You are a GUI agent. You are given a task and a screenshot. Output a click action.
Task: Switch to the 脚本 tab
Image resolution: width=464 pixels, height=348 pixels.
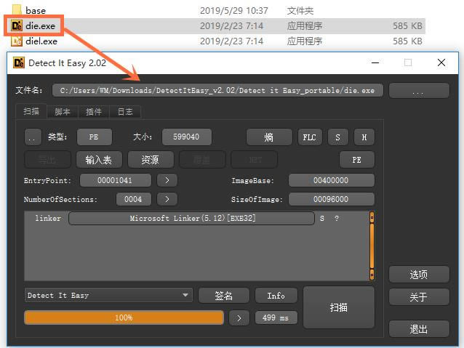pos(62,112)
